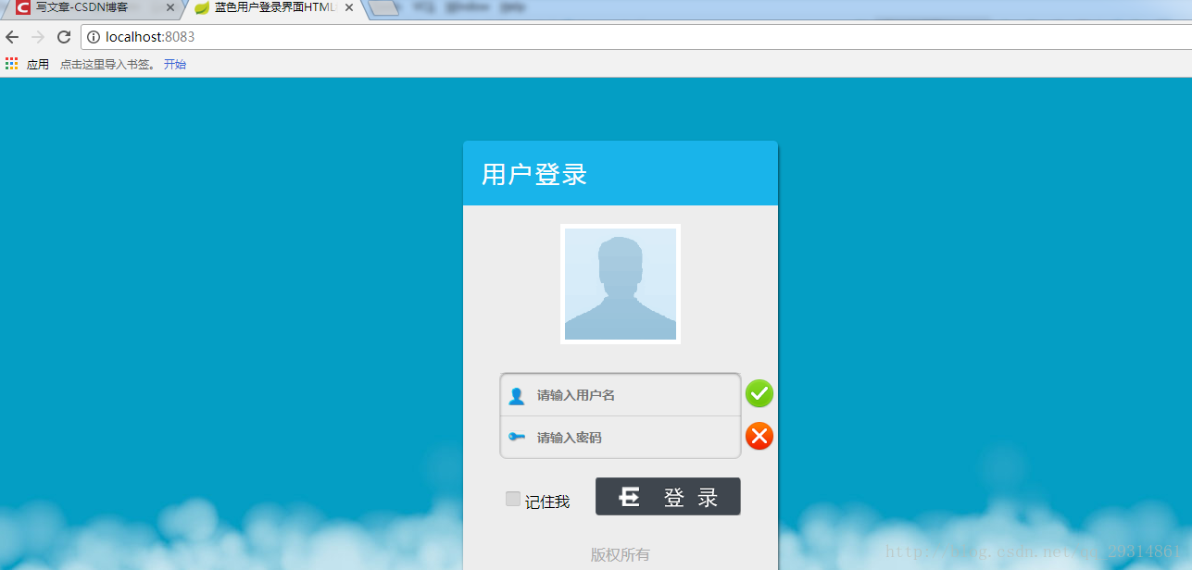Click the key icon in password field
The height and width of the screenshot is (570, 1192).
point(517,437)
